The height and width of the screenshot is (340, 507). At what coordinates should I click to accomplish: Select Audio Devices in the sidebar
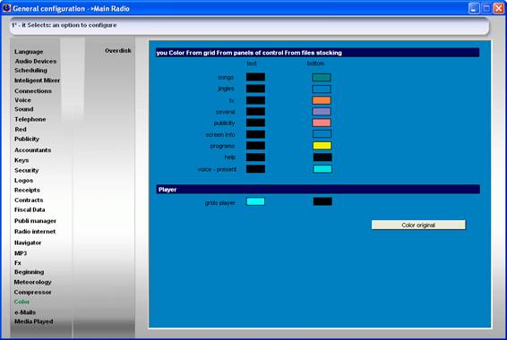pyautogui.click(x=36, y=61)
